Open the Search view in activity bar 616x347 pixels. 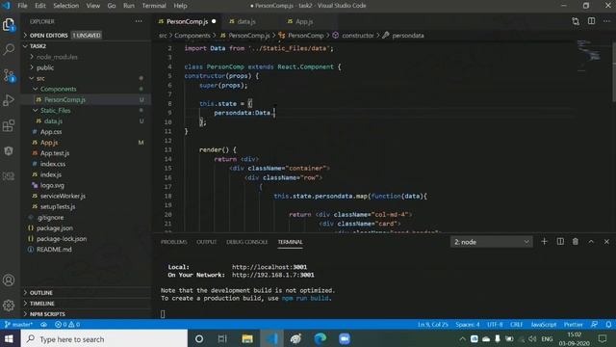(9, 49)
